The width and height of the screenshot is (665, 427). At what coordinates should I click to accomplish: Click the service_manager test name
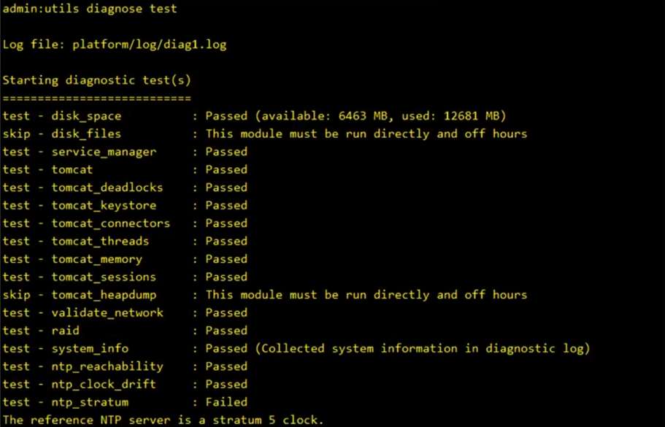tap(104, 152)
